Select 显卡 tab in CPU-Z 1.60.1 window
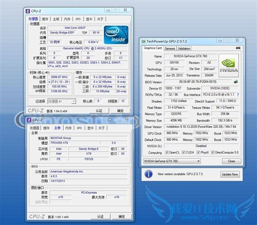 tap(90, 128)
